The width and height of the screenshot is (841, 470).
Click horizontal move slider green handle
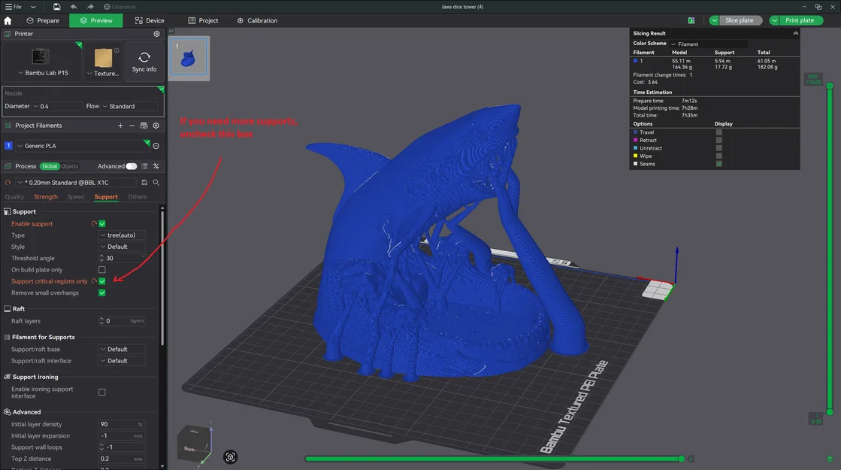(x=681, y=459)
